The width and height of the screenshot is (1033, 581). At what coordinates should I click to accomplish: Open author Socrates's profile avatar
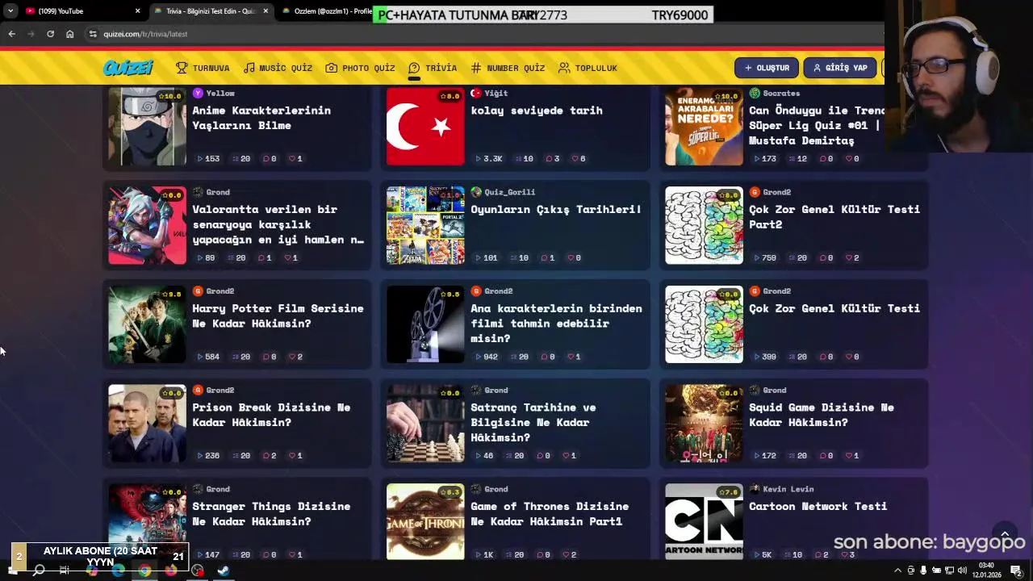(x=755, y=94)
